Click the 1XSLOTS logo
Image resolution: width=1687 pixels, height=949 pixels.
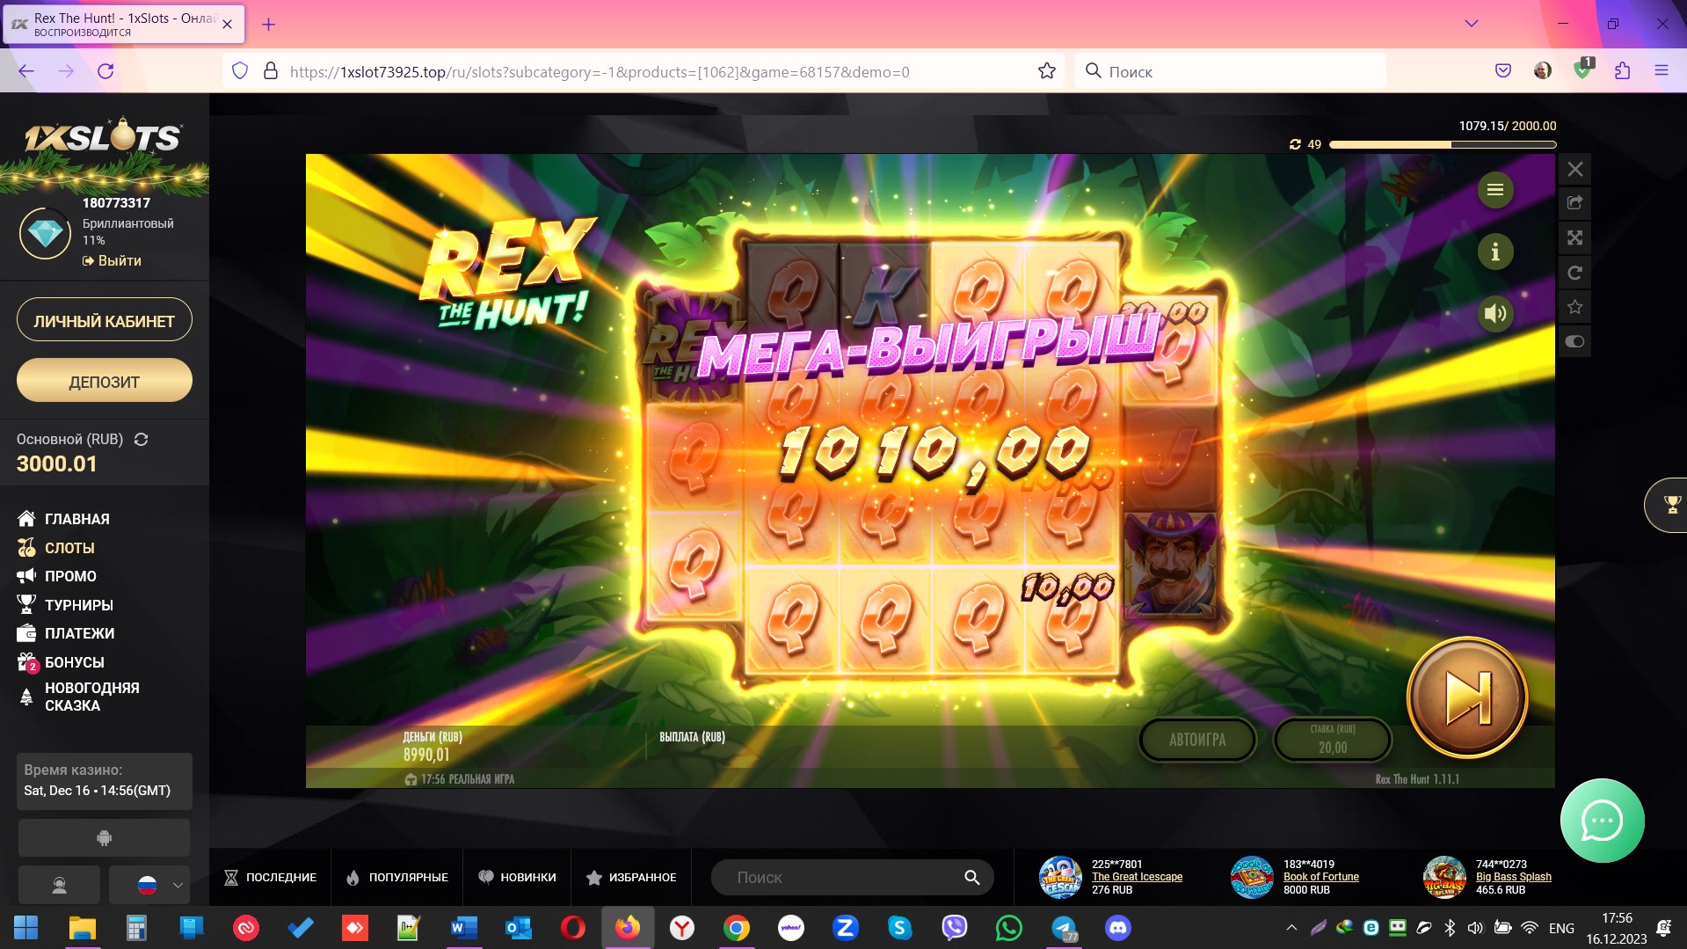[x=103, y=137]
